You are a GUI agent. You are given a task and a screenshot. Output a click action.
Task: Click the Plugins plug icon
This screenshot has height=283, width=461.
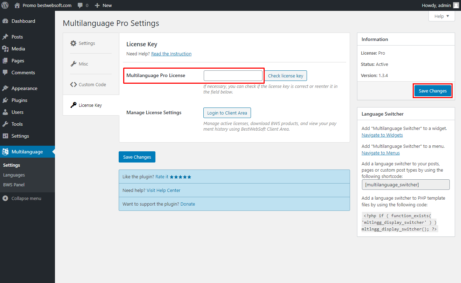[x=5, y=100]
